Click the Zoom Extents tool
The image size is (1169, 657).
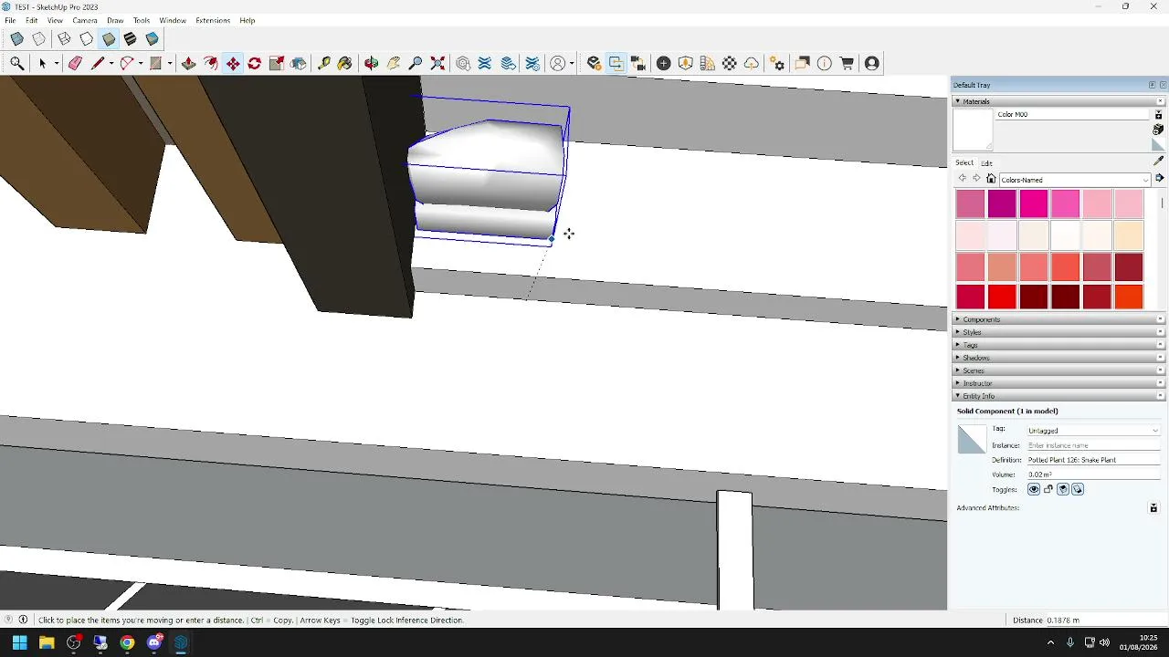coord(437,63)
